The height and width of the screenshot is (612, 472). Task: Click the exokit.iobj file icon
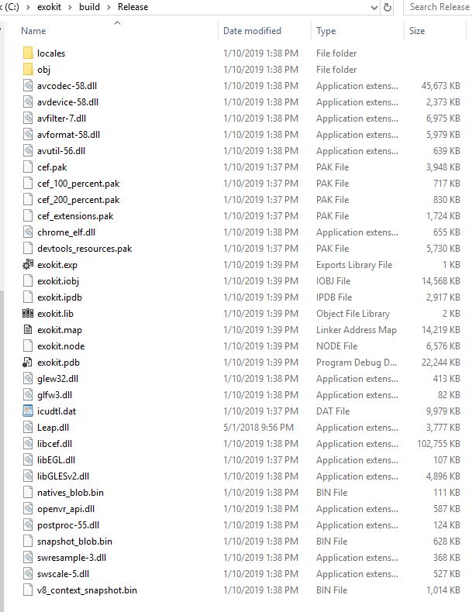click(x=28, y=281)
